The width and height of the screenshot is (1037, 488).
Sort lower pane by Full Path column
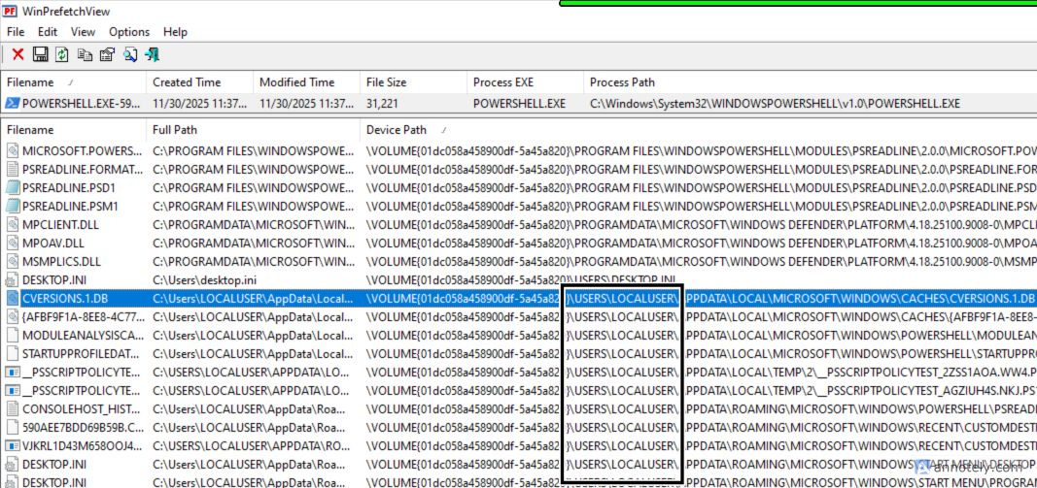253,130
